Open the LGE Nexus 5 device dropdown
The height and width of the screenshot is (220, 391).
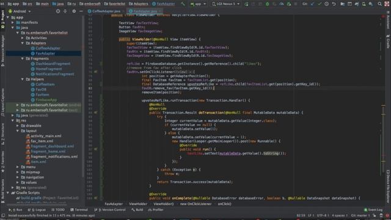tap(226, 4)
